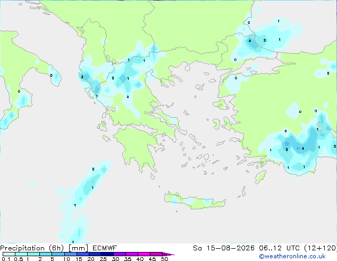
Task: Click the lightest cyan 0.1–0.5 legend swatch
Action: pos(9,254)
